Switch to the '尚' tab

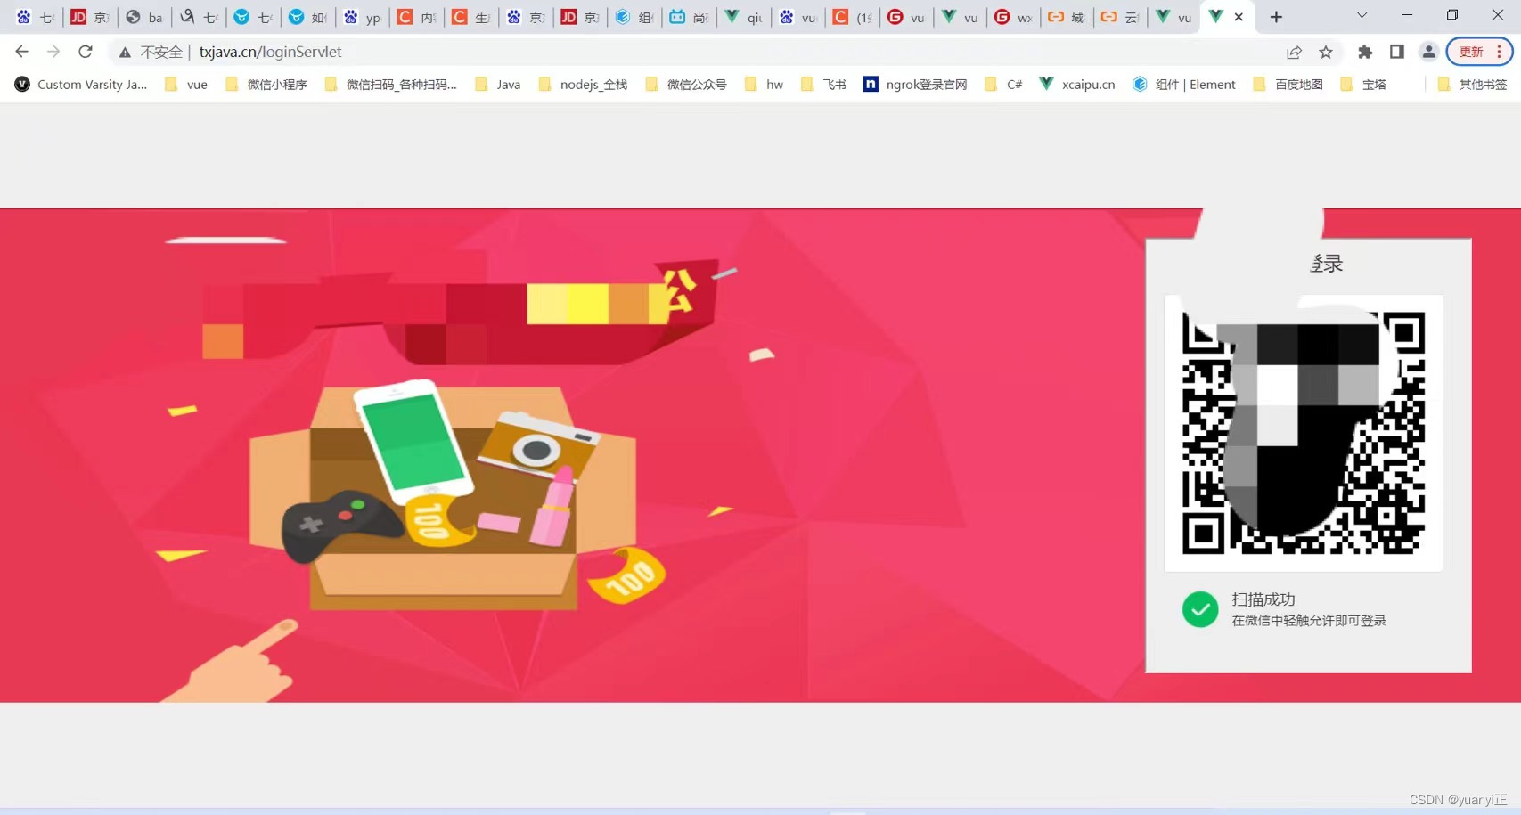point(690,17)
